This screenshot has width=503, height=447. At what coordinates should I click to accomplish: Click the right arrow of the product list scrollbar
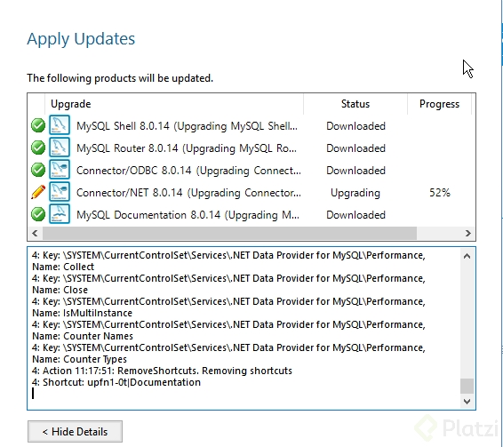467,234
